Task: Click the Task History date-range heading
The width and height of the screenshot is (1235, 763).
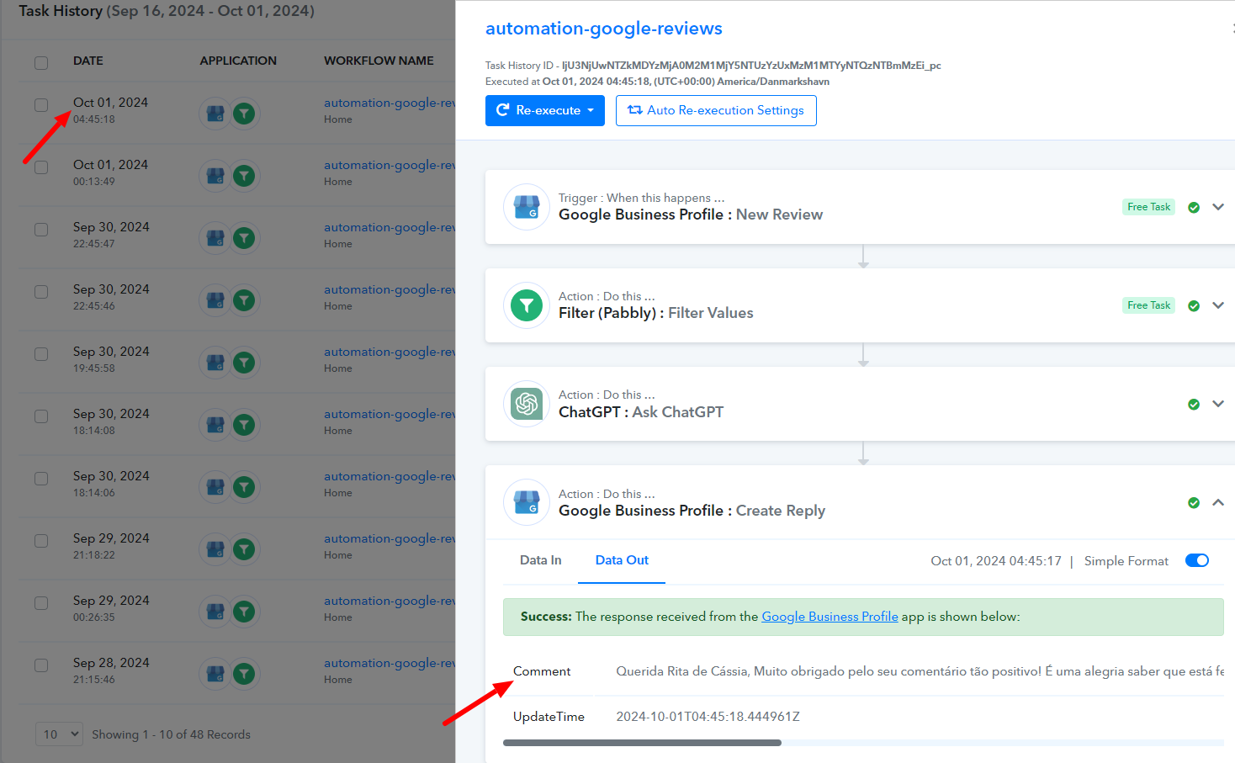Action: (x=167, y=11)
